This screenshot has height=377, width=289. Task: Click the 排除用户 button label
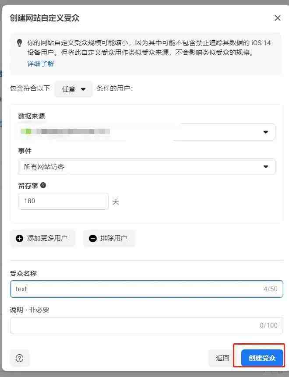click(113, 238)
